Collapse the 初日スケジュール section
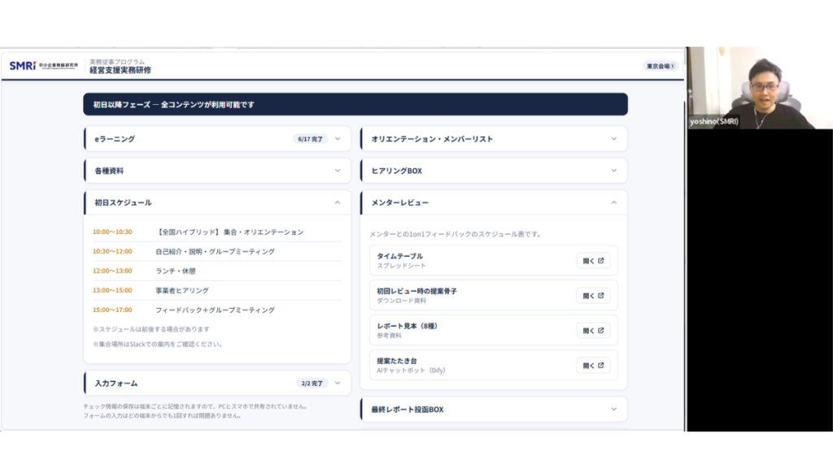The image size is (833, 468). tap(338, 202)
